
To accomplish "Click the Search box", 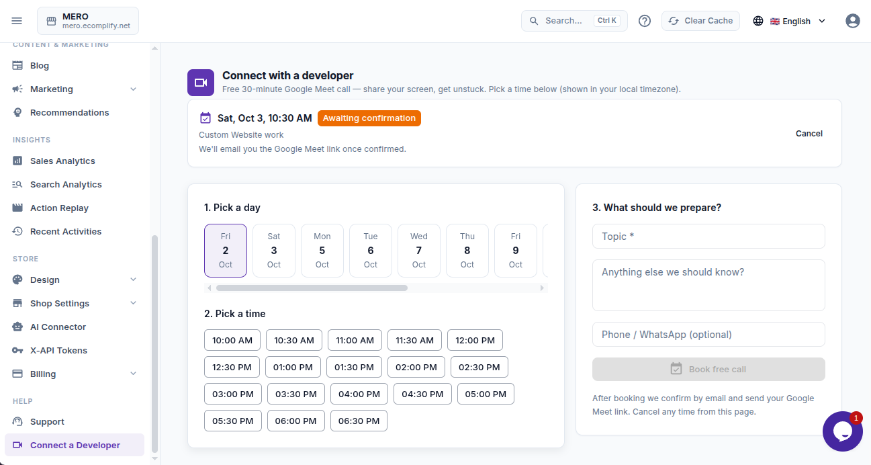I will (574, 21).
